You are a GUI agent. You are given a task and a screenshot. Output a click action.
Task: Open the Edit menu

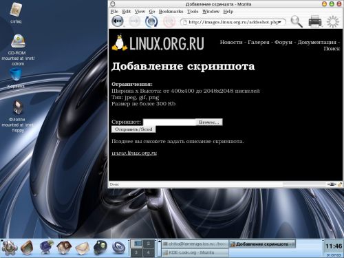click(126, 11)
